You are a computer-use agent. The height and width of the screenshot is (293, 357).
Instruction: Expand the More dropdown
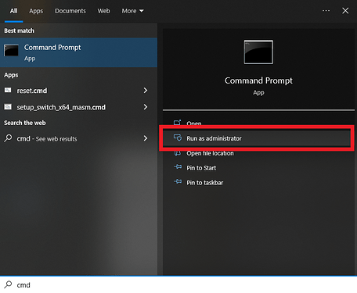(132, 11)
